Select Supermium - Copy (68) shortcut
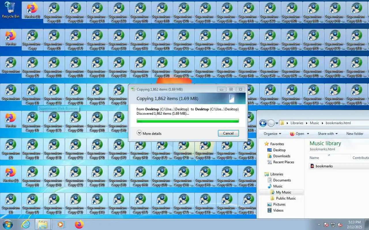Viewport: 369px width, 230px height. pos(313,12)
